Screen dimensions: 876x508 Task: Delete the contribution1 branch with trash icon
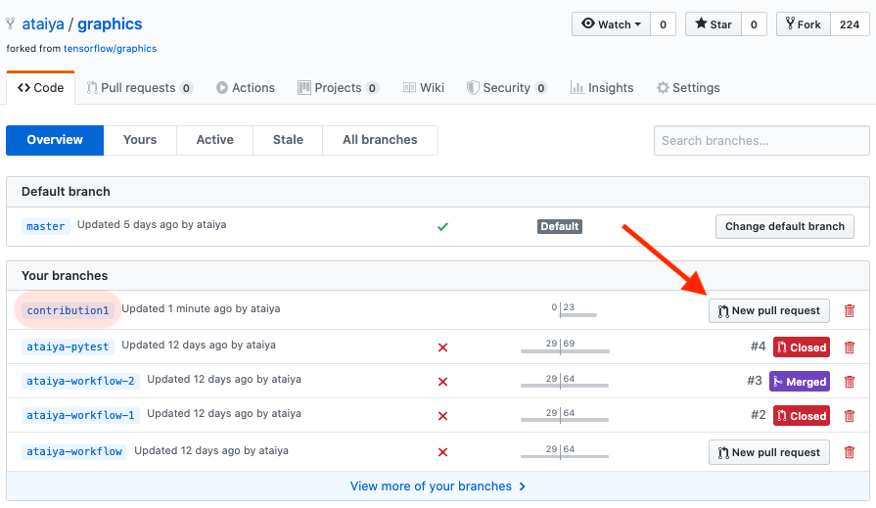[850, 310]
